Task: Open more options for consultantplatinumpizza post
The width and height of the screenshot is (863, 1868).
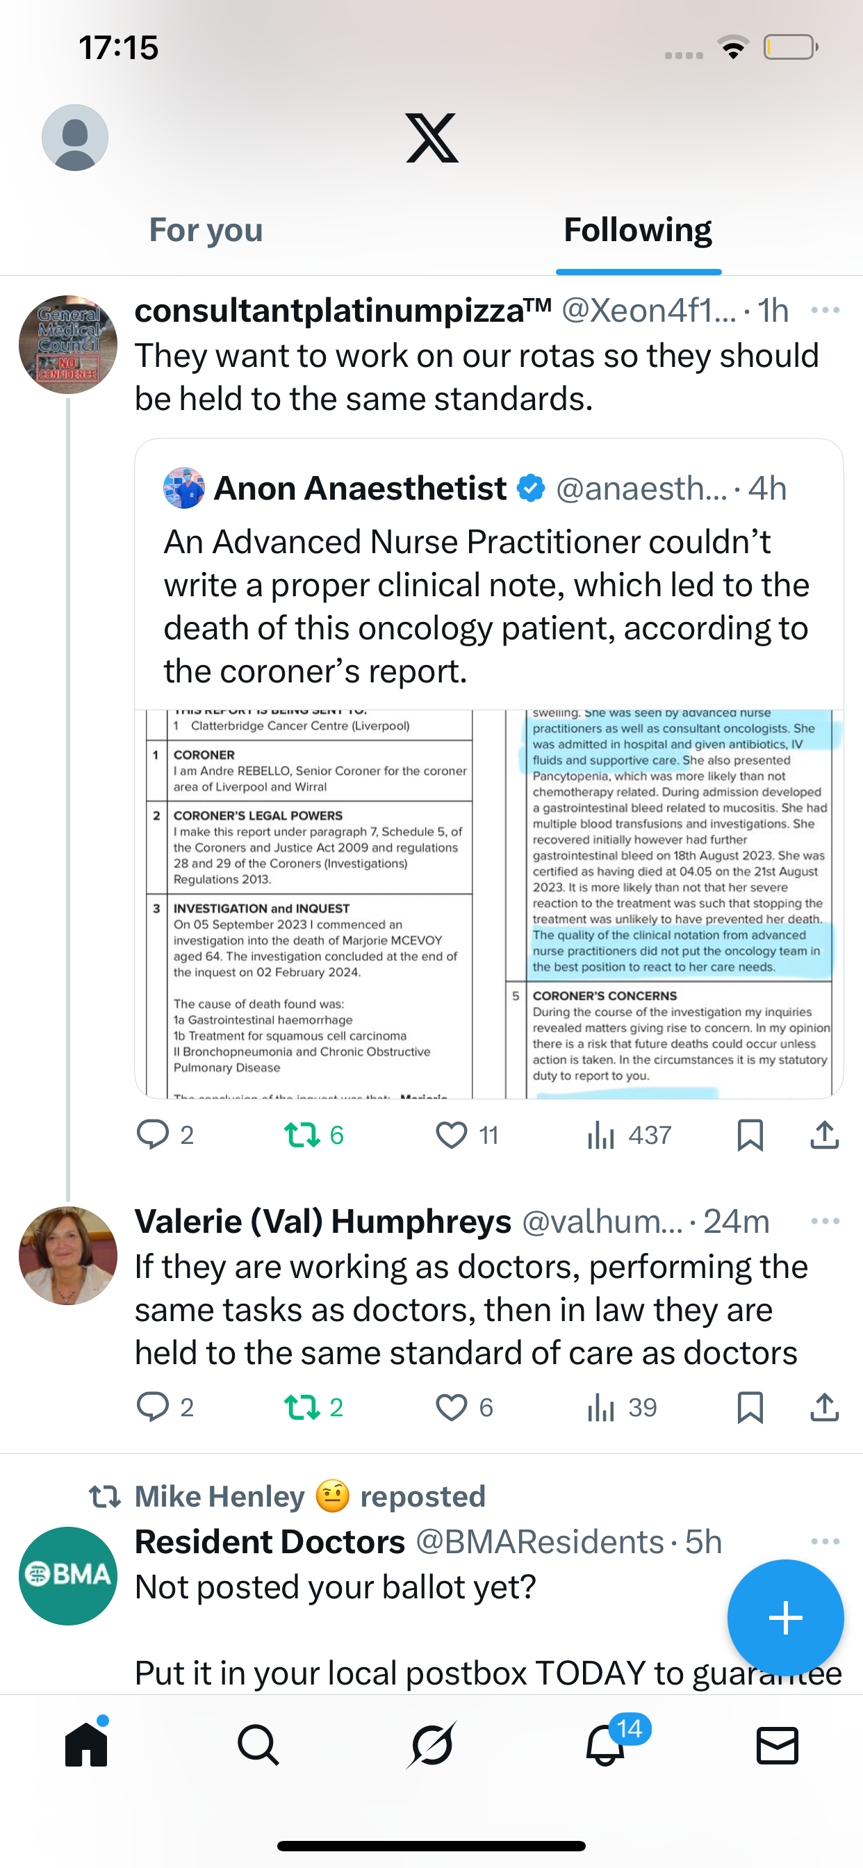Action: pos(825,311)
